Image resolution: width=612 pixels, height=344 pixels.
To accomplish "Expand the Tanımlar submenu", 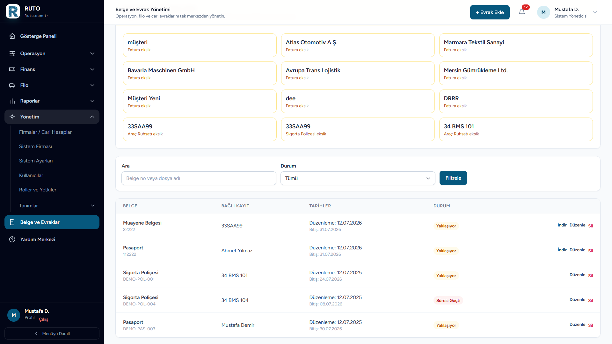I will [x=93, y=205].
